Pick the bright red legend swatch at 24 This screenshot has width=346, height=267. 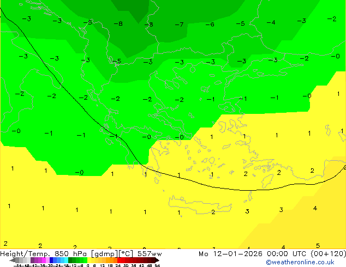tap(119, 260)
